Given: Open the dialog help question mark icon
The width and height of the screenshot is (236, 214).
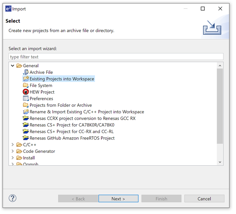Looking at the screenshot, I should point(13,198).
